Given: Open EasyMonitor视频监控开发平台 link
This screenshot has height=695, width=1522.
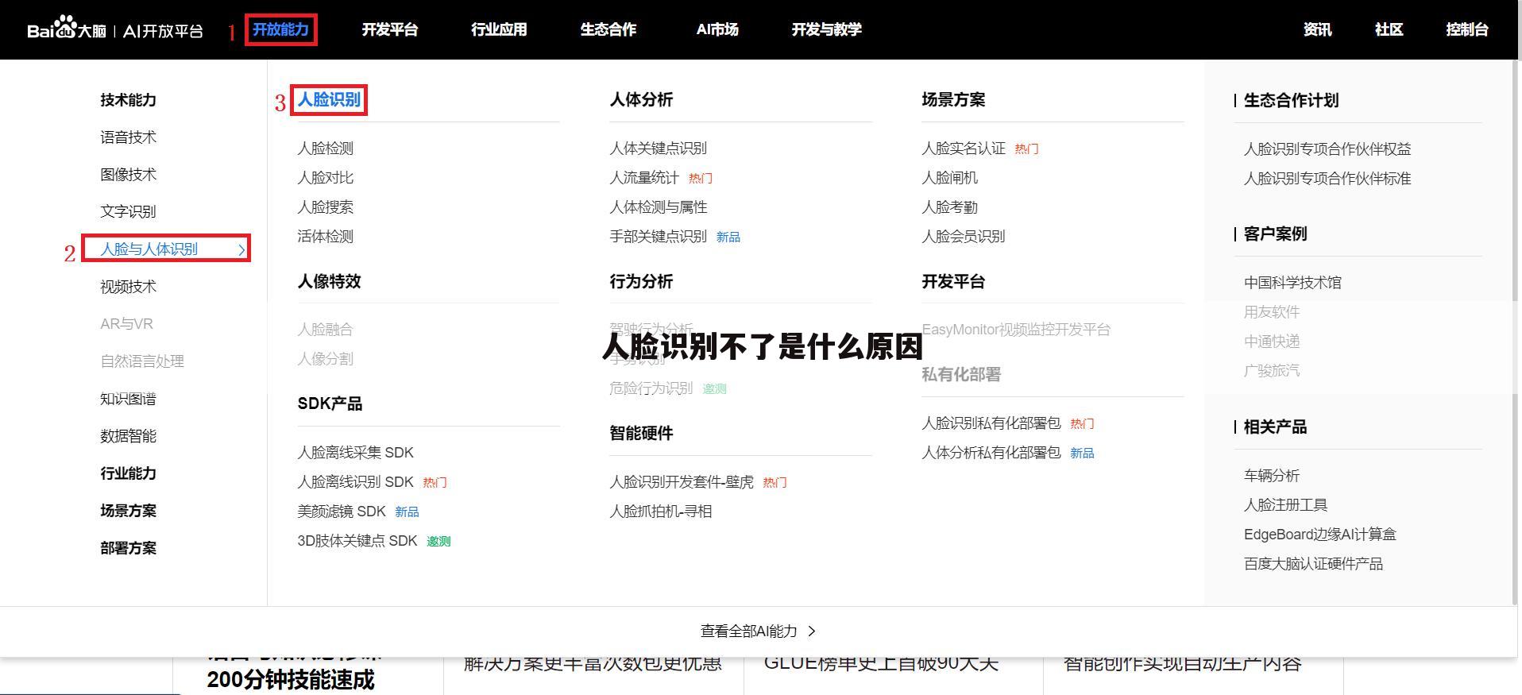Looking at the screenshot, I should click(x=1016, y=330).
